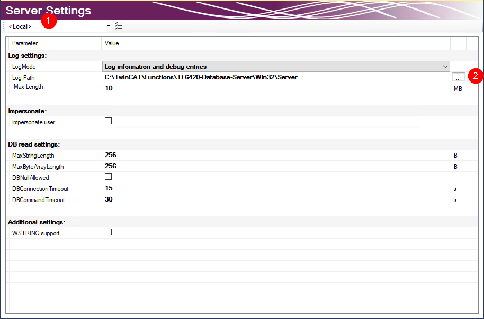Enable the Impersonate user checkbox

(109, 121)
